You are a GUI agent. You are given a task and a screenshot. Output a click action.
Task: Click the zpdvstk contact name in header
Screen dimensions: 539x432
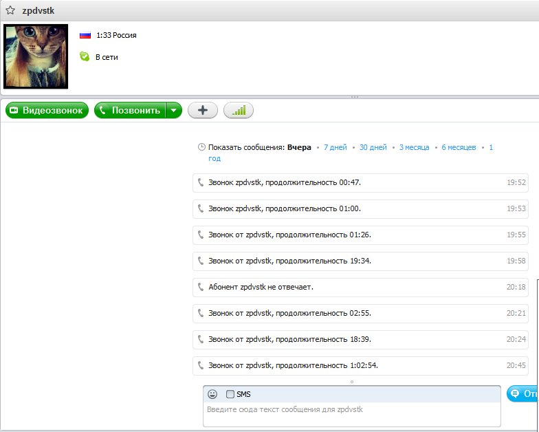coord(38,11)
